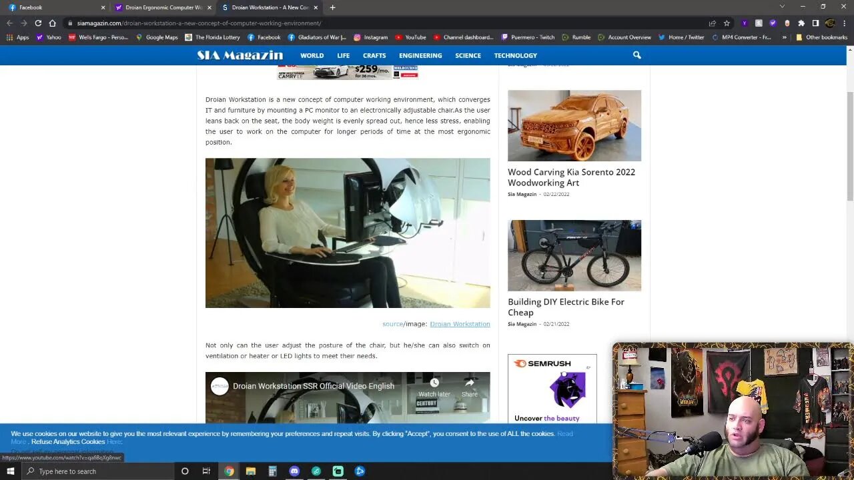Open Chrome side panel icon
The width and height of the screenshot is (854, 480).
point(815,23)
